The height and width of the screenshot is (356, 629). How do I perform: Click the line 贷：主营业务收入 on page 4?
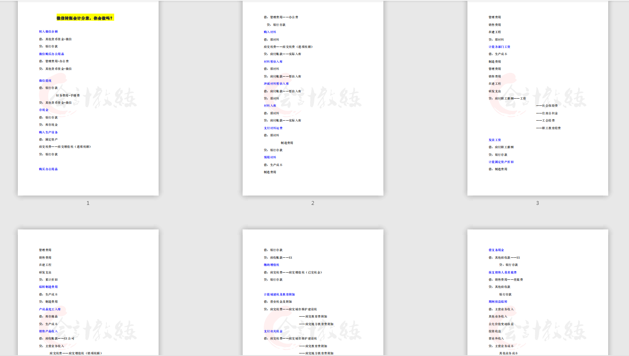[52, 346]
